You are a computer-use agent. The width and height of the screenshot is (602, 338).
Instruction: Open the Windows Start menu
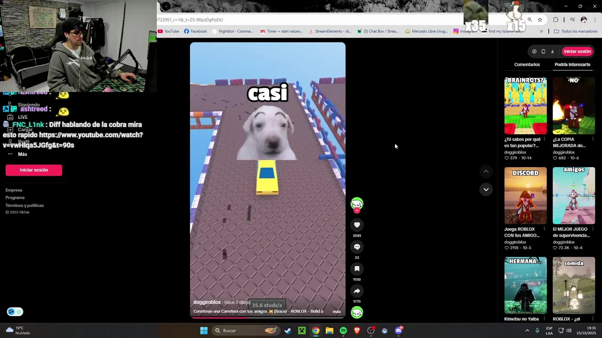tap(204, 330)
